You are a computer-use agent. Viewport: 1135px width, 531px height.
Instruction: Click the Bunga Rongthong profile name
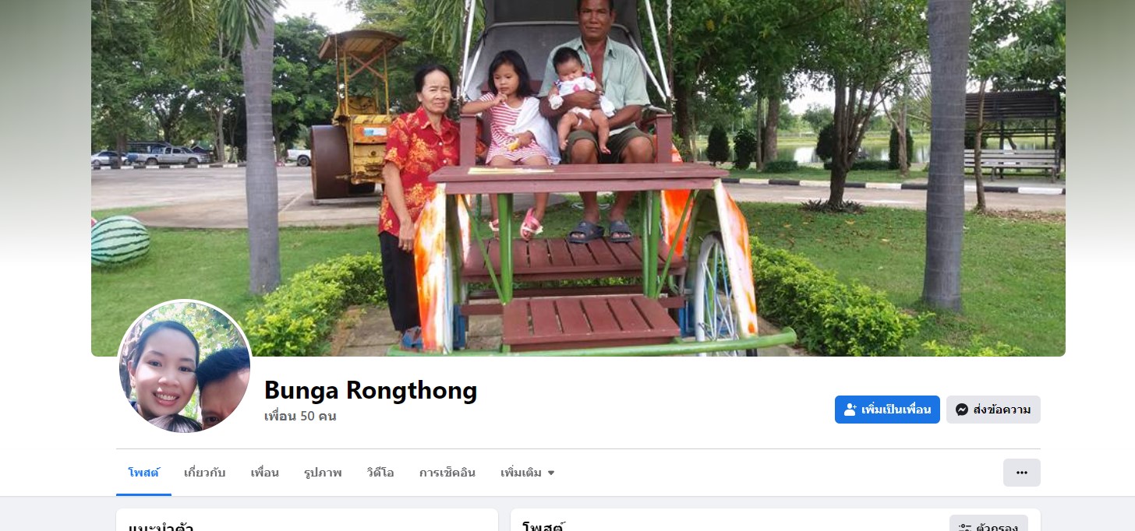click(370, 389)
